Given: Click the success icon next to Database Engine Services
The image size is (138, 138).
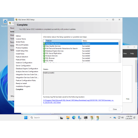Looking at the screenshot, I should click(44, 51).
